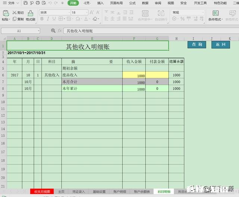Image resolution: width=239 pixels, height=197 pixels.
Task: Click the Redo arrow
Action: point(56,3)
